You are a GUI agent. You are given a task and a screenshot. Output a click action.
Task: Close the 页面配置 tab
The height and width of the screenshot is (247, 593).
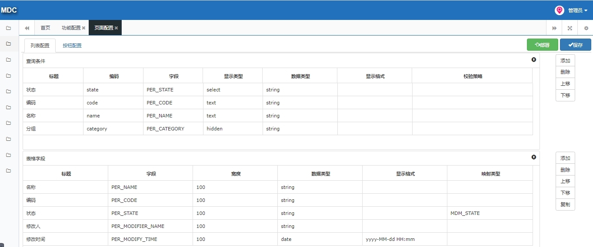117,28
